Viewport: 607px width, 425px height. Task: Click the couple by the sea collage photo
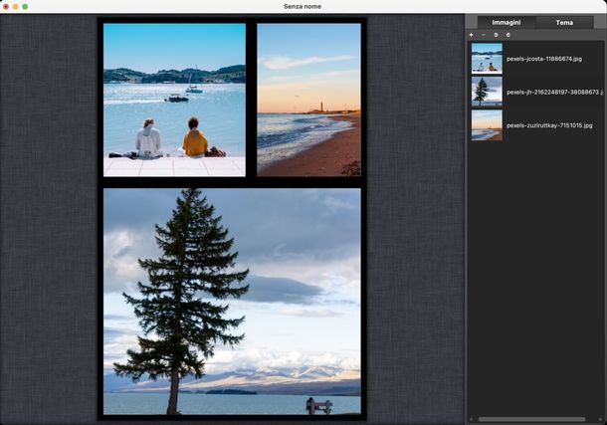(x=174, y=100)
